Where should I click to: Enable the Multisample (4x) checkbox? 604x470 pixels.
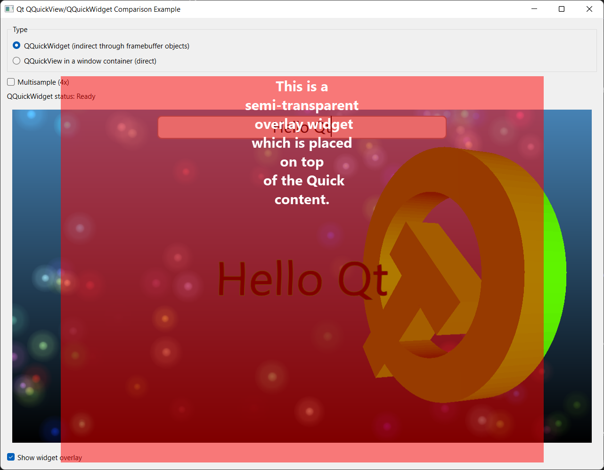point(11,82)
